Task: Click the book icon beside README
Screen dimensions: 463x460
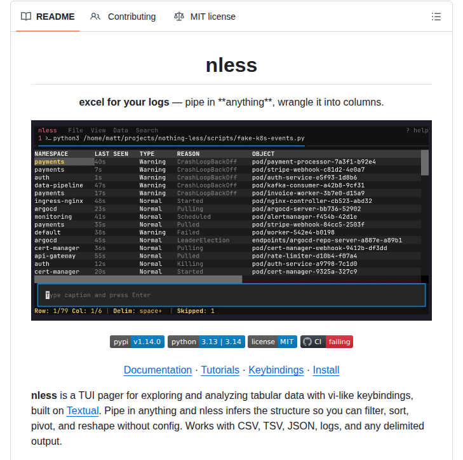Action: (x=26, y=17)
